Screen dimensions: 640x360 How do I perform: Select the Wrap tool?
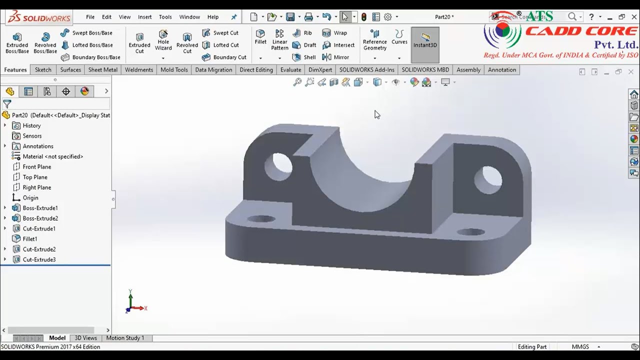[x=334, y=33]
